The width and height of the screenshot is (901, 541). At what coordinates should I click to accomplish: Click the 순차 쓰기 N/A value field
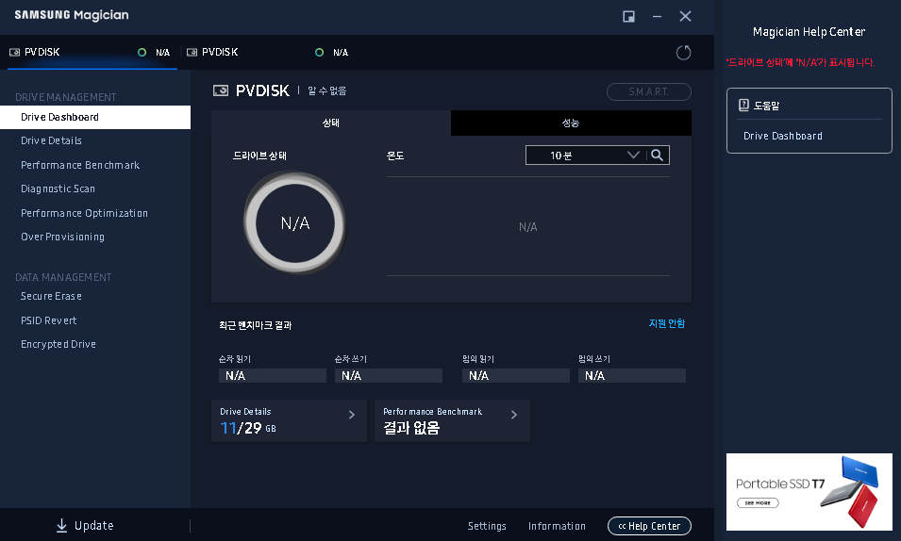389,376
